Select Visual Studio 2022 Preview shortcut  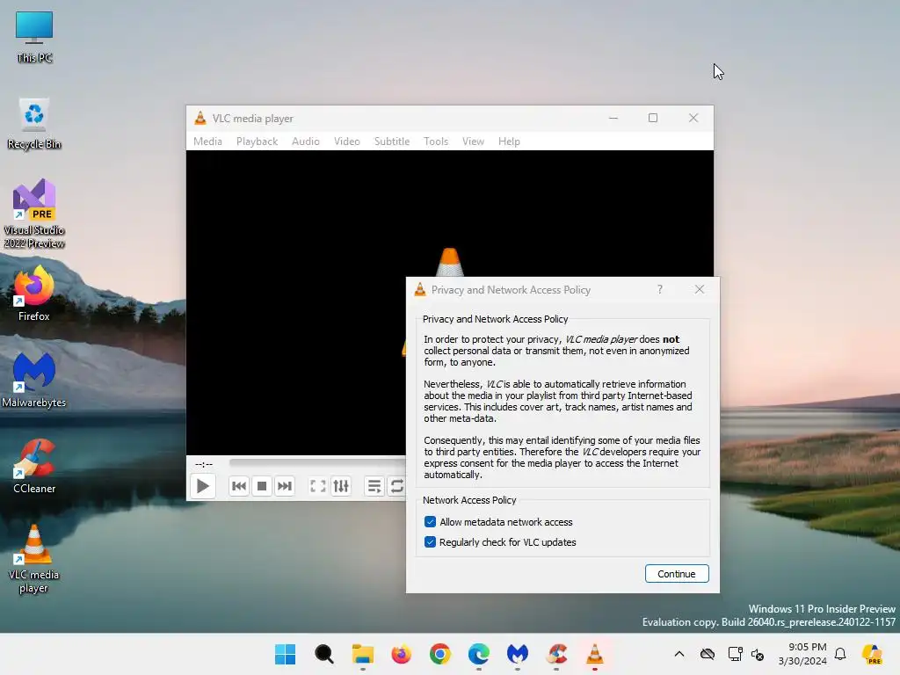34,214
